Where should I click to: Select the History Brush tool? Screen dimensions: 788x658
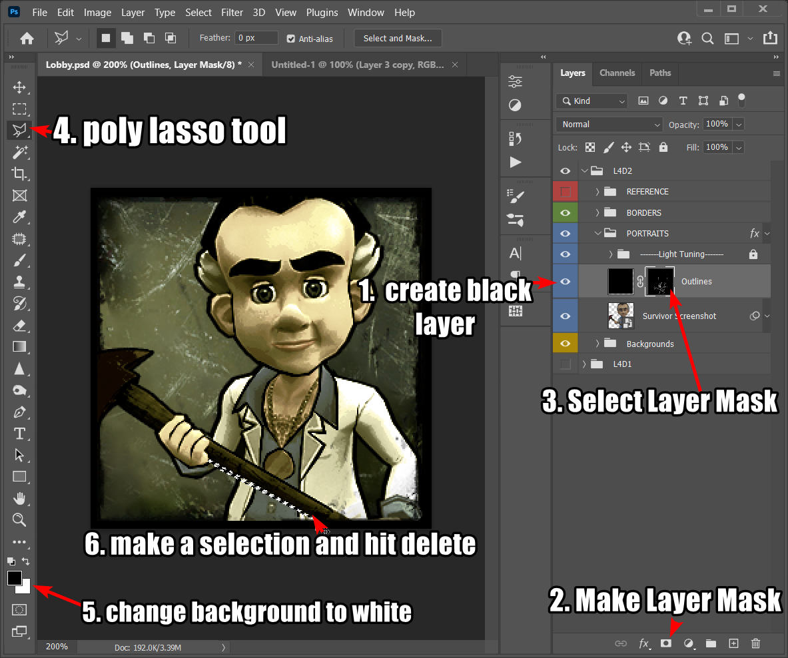click(x=19, y=304)
